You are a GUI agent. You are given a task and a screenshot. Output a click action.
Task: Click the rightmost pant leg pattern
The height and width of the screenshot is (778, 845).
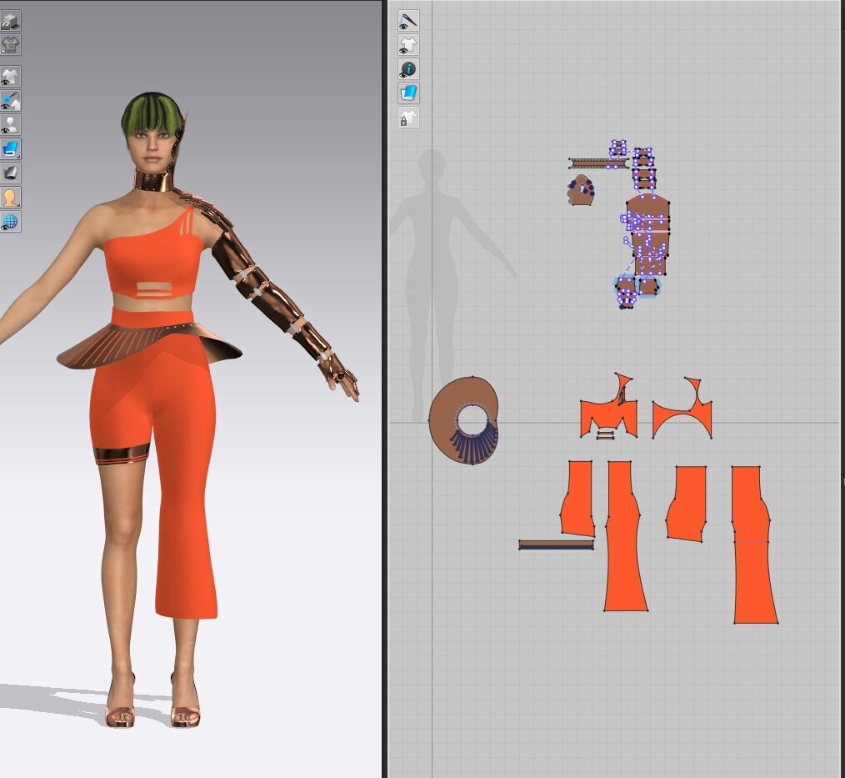coord(751,542)
